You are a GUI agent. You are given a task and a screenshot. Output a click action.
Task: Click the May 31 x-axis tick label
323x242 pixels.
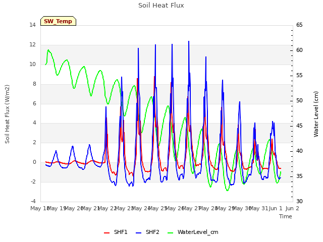coord(259,208)
